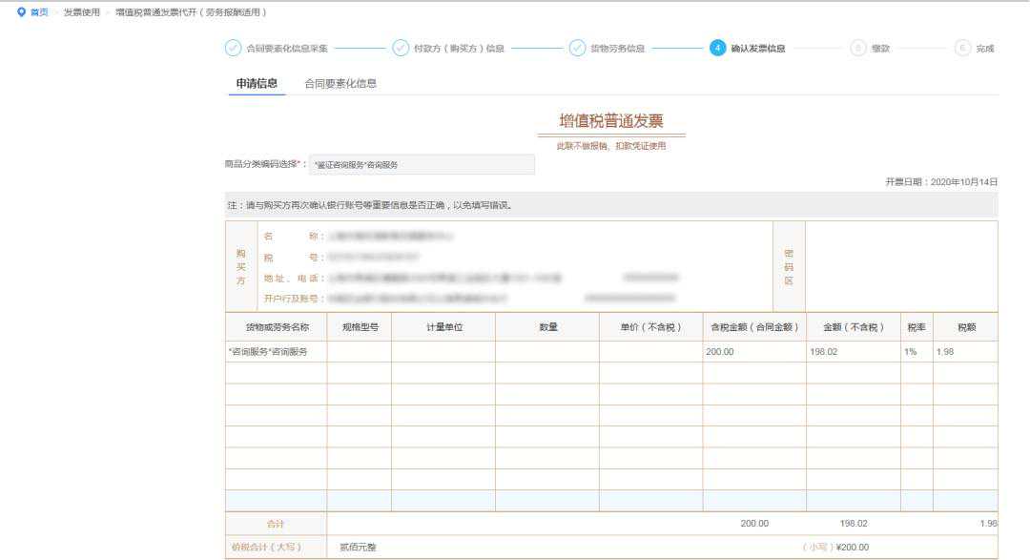The image size is (1030, 560).
Task: Click the checkmark icon for 货物劳务信息 step
Action: click(x=577, y=48)
